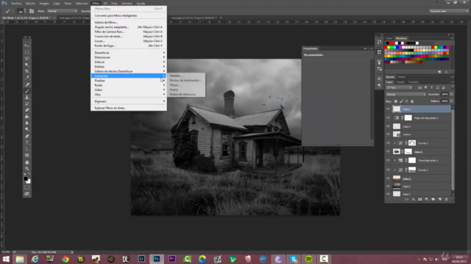
Task: Select the Rectangle shape tool
Action: coord(27,155)
